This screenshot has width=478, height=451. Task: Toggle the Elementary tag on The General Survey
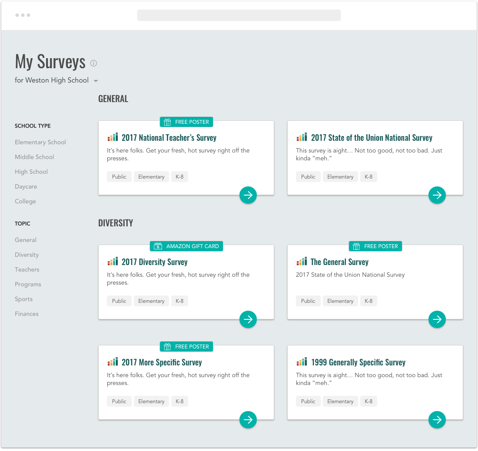point(340,301)
